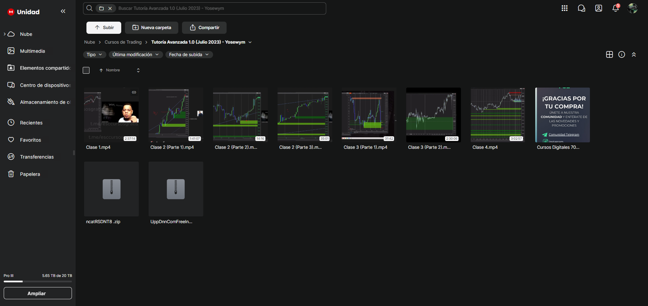Clear the folder filter in search bar

pos(110,8)
